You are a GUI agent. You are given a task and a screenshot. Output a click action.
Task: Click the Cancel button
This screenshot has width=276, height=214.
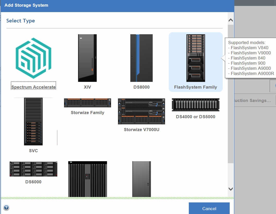pos(209,209)
